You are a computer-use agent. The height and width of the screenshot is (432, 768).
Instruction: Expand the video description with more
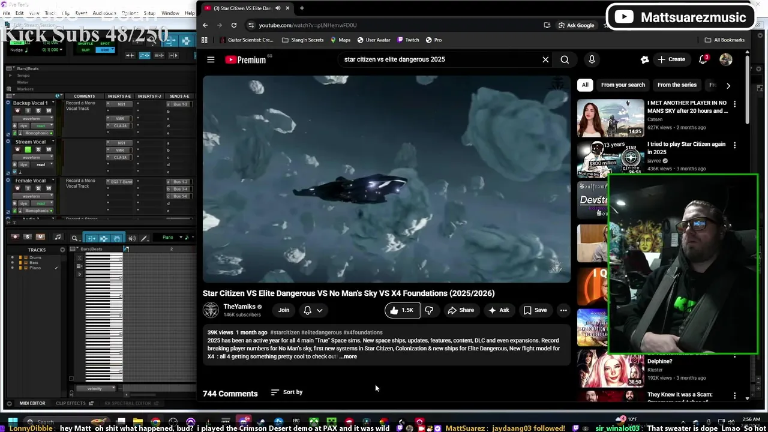pos(349,356)
